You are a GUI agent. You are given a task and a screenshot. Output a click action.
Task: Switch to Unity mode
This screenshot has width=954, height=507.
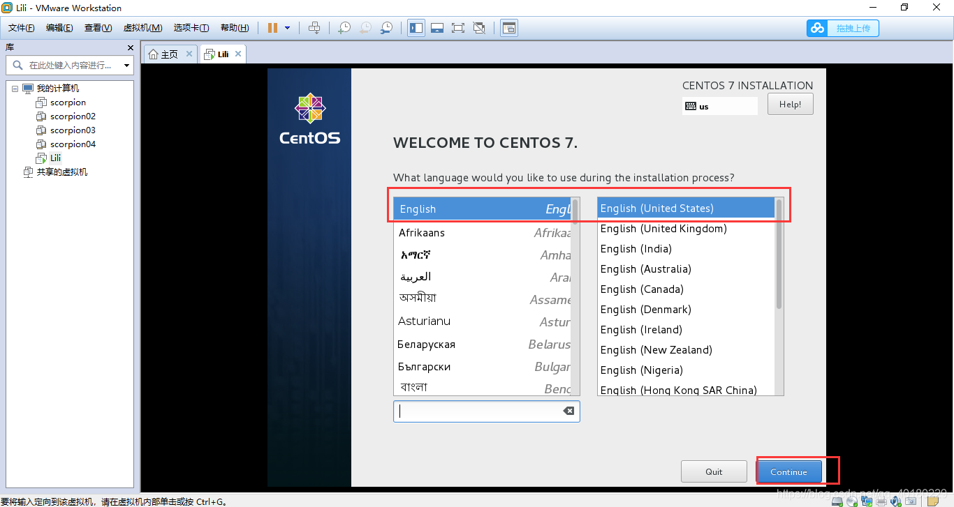tap(479, 28)
